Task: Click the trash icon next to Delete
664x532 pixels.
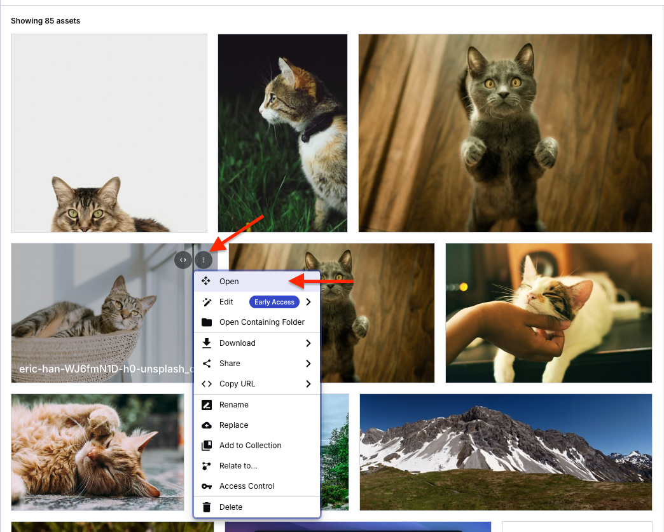Action: click(205, 507)
